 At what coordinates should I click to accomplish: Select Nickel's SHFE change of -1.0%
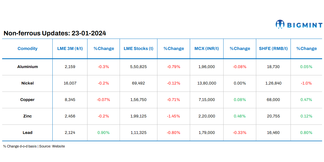(306, 83)
